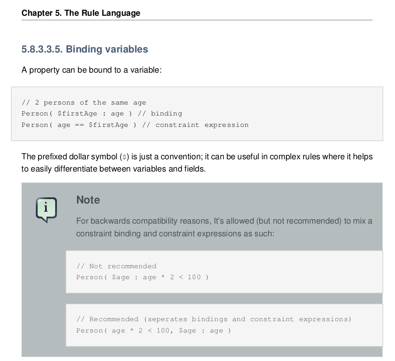
Task: Click the "$firstAge : age" binding code line
Action: 78,114
